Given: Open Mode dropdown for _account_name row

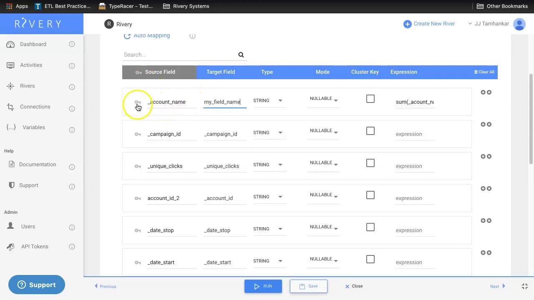Looking at the screenshot, I should pos(324,99).
